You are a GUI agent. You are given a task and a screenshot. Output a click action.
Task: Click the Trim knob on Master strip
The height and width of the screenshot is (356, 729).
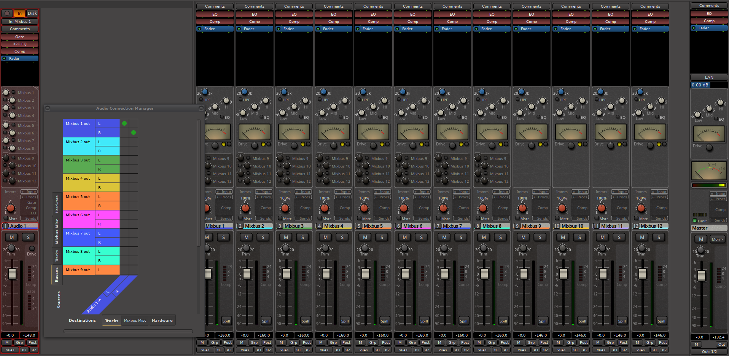700,250
